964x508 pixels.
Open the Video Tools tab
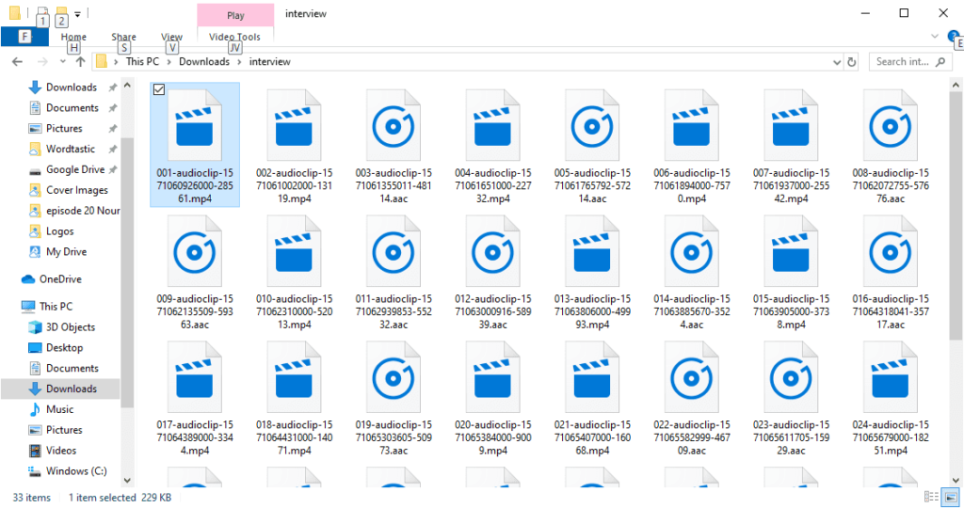click(234, 37)
